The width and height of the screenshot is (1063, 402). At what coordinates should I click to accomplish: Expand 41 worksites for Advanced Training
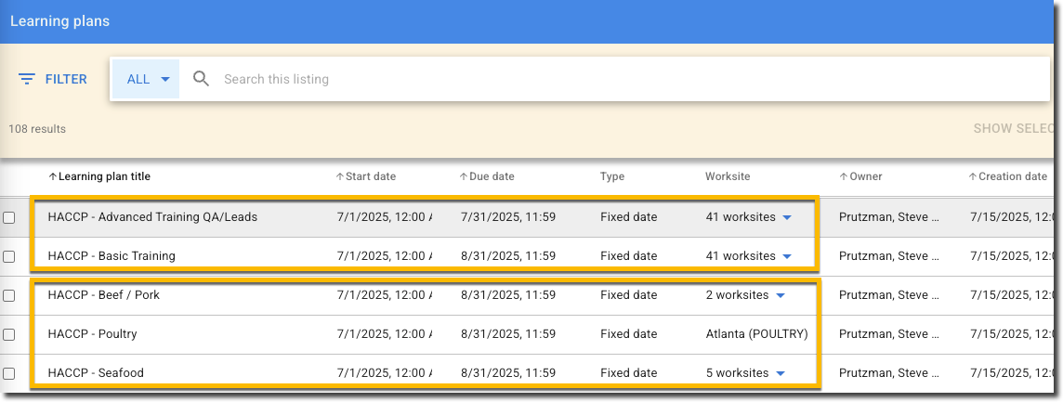(786, 217)
